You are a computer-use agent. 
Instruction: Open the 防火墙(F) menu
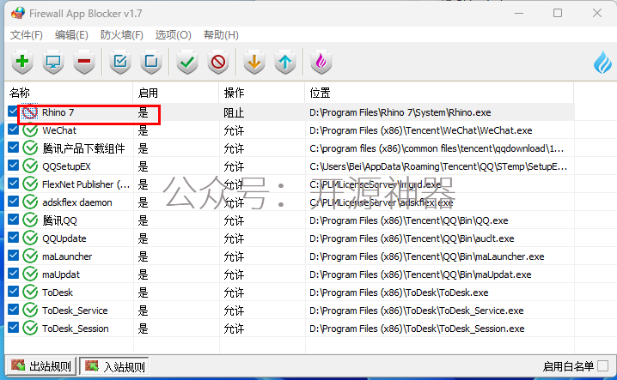click(x=121, y=35)
